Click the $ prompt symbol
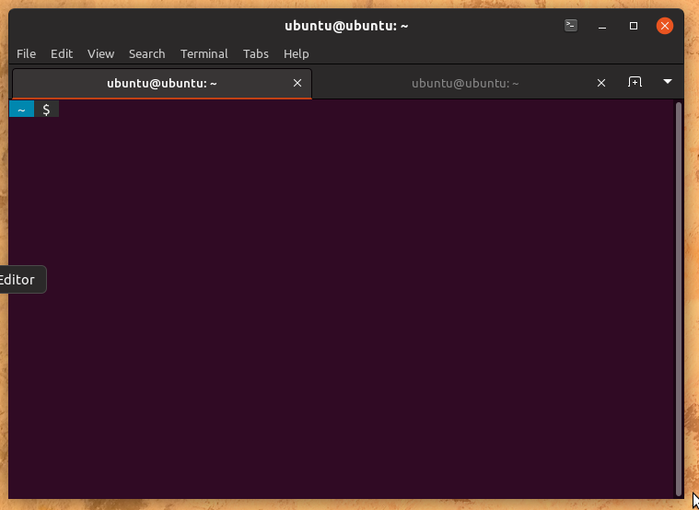Image resolution: width=699 pixels, height=510 pixels. tap(46, 110)
